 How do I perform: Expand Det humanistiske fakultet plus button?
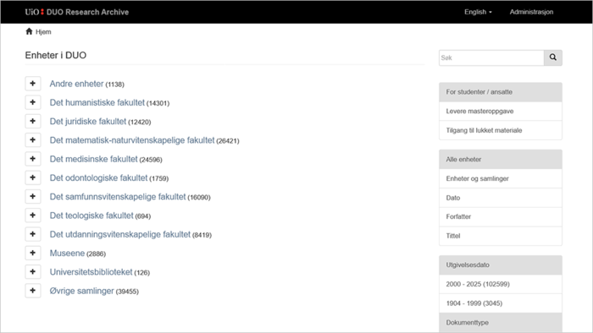point(33,102)
